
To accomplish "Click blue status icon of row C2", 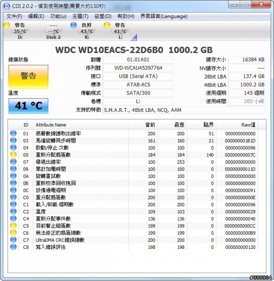I will point(13,212).
